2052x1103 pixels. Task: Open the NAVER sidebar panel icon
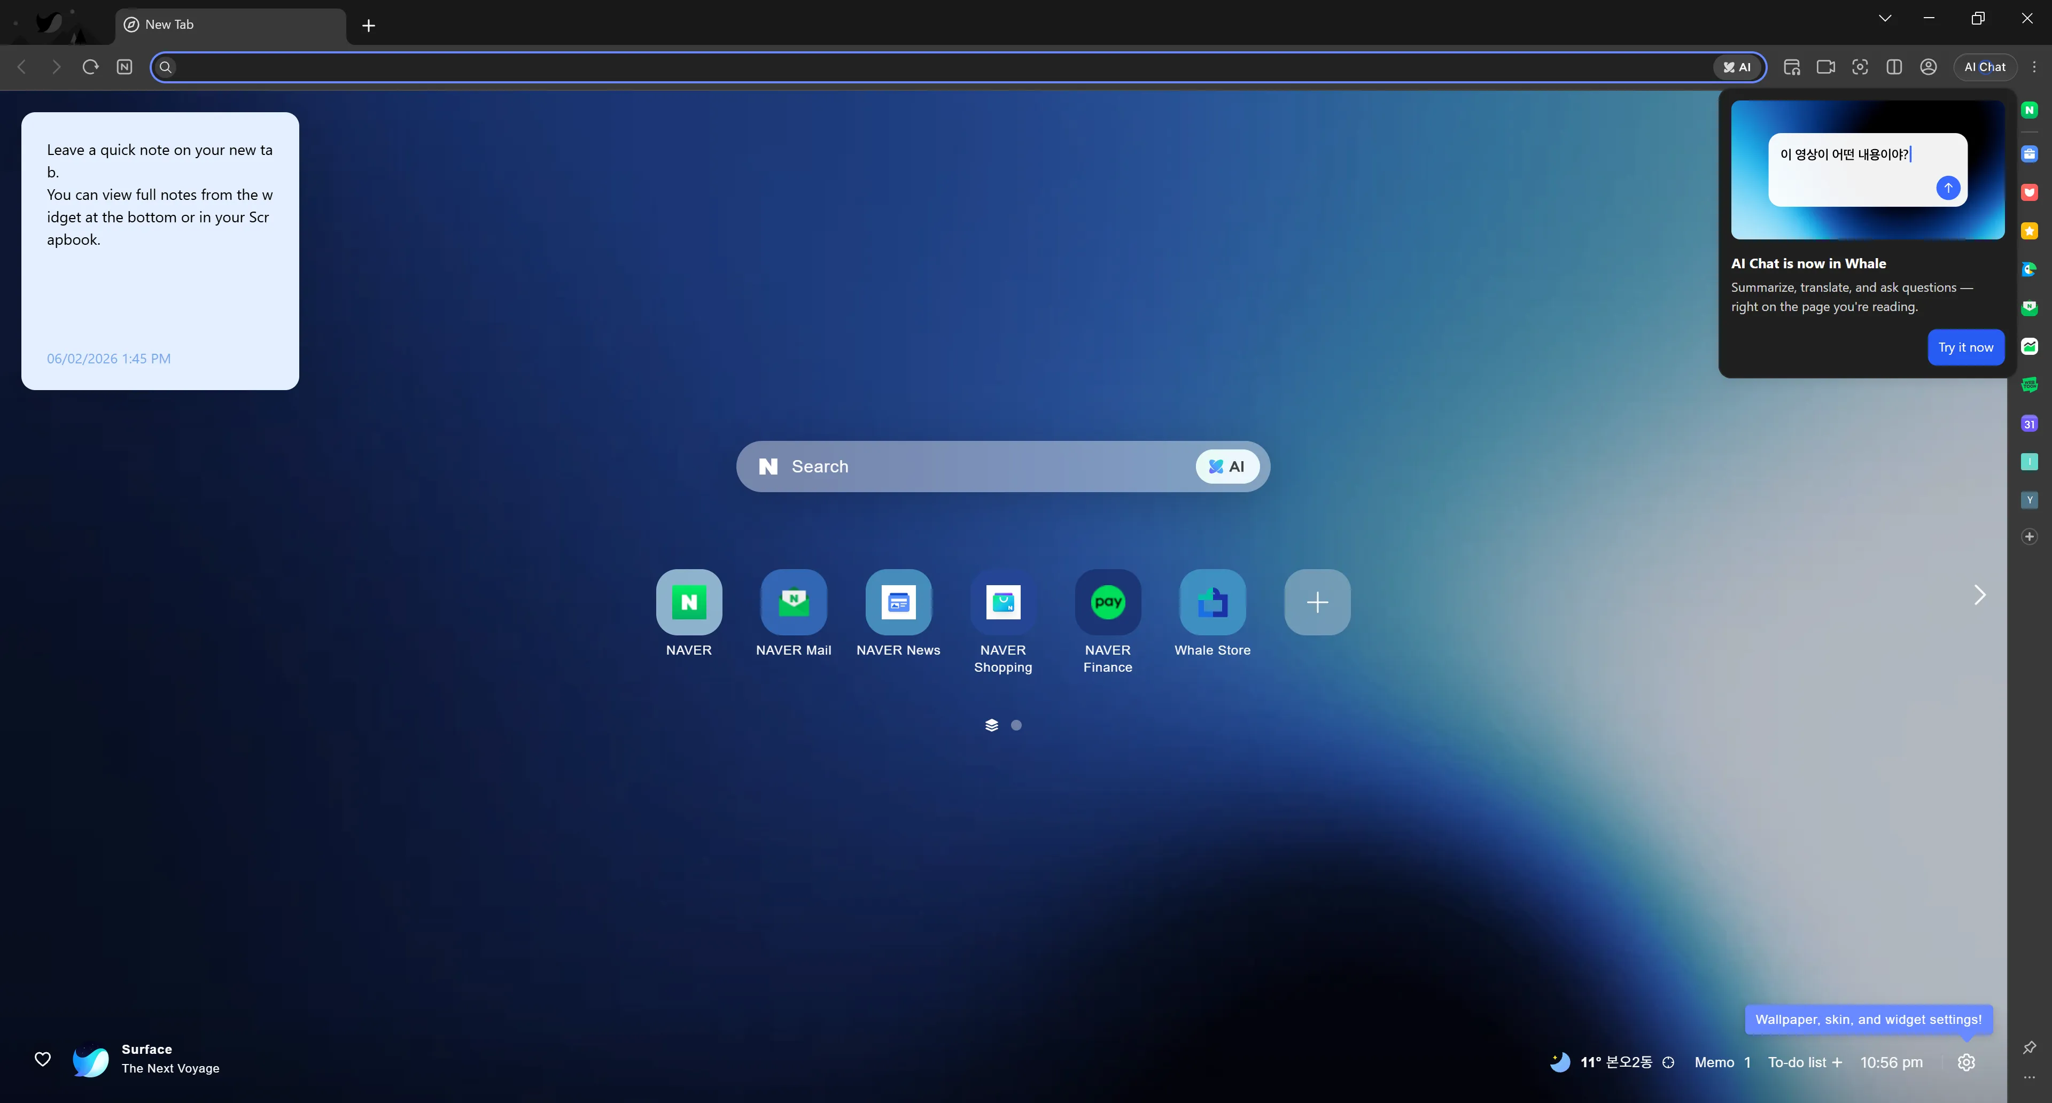[x=2029, y=110]
